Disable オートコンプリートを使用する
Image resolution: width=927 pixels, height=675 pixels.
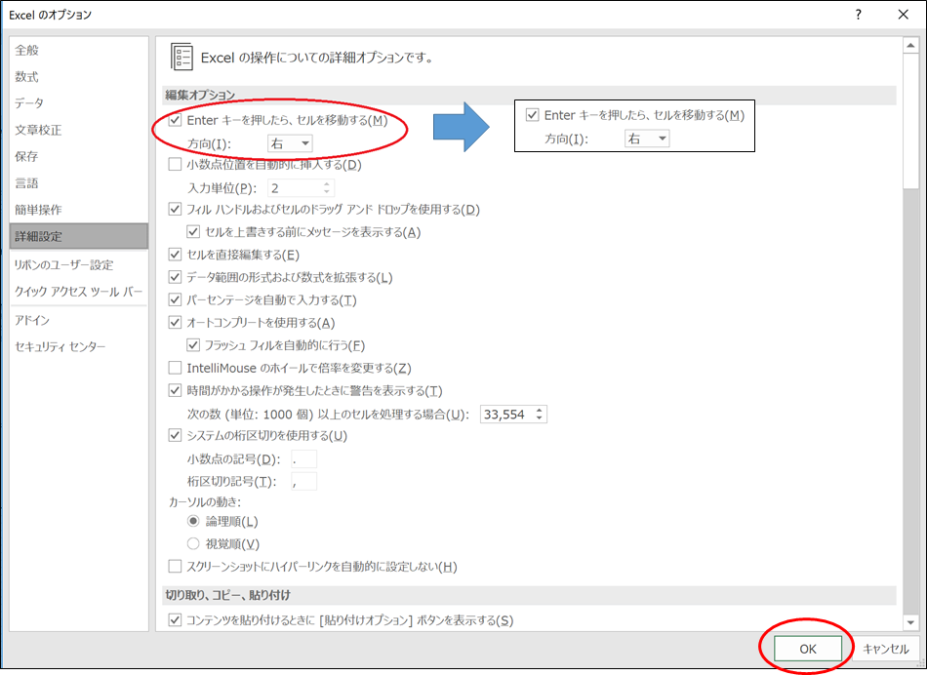click(175, 323)
